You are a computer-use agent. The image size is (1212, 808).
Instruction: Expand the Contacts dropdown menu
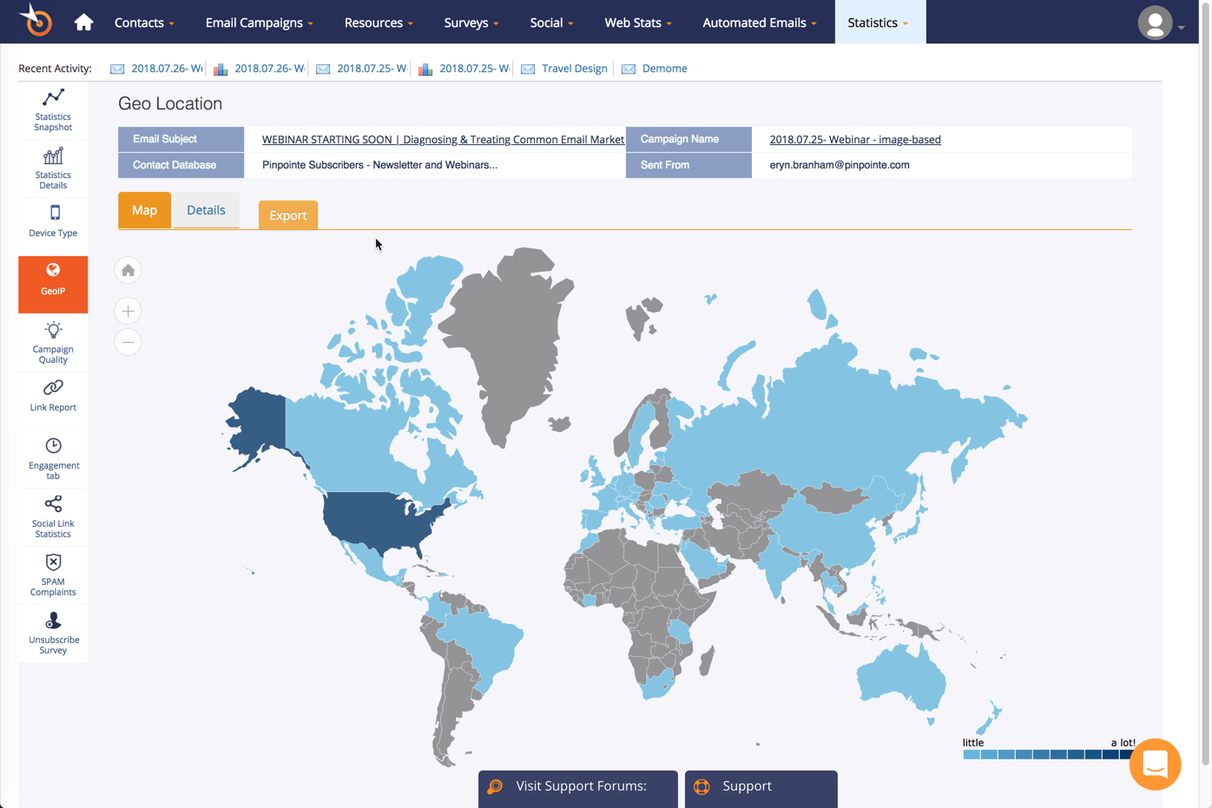pyautogui.click(x=144, y=23)
